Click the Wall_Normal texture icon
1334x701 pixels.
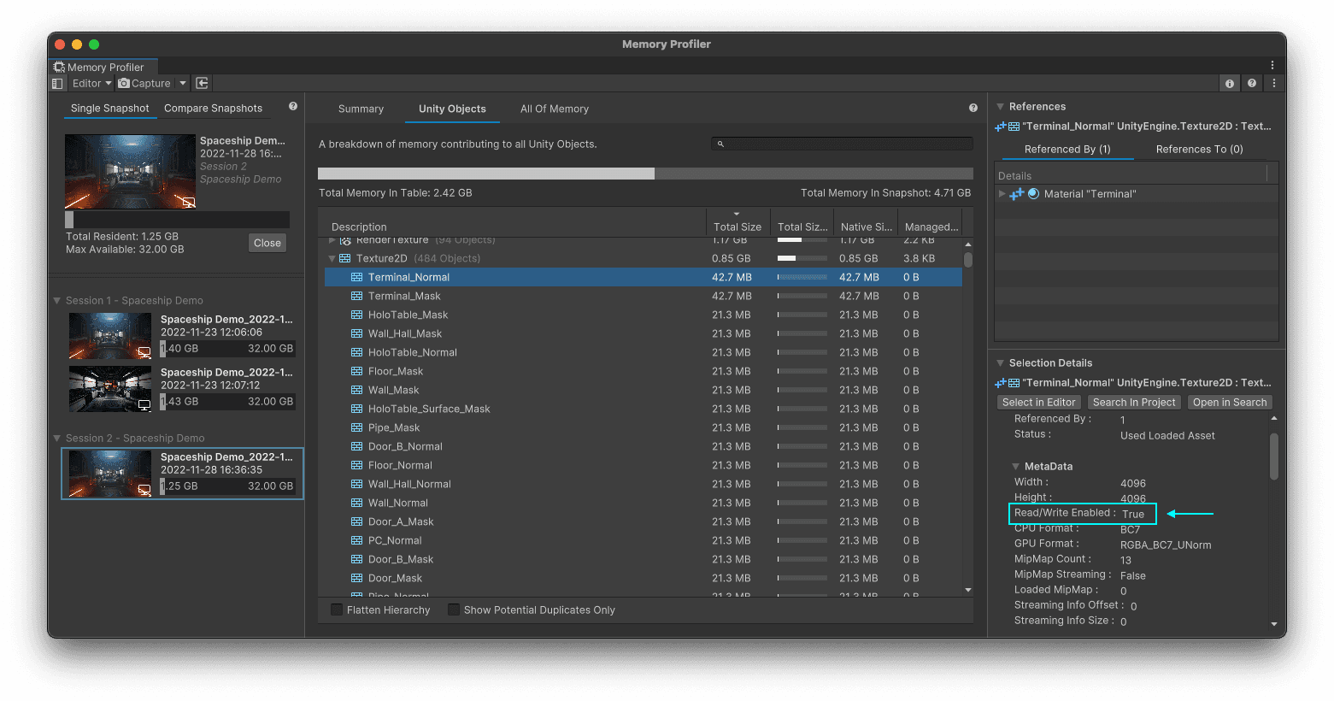tap(356, 503)
